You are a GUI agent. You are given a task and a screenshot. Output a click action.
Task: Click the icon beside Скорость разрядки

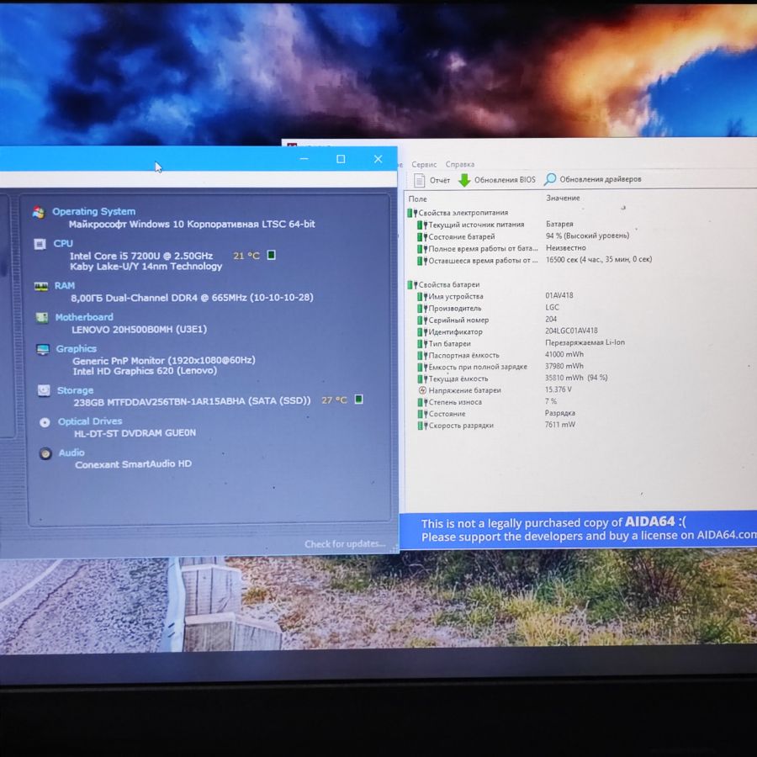pyautogui.click(x=422, y=426)
